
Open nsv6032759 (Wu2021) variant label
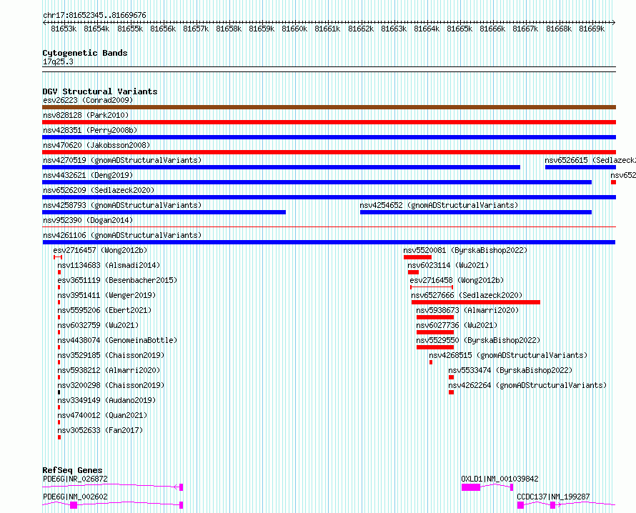(98, 325)
